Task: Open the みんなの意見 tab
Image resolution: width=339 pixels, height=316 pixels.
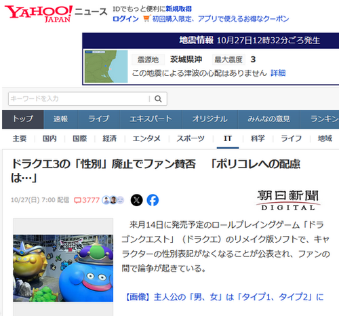Action: 269,119
